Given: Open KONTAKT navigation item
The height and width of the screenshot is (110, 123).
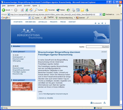Looking at the screenshot, I should point(72,22).
